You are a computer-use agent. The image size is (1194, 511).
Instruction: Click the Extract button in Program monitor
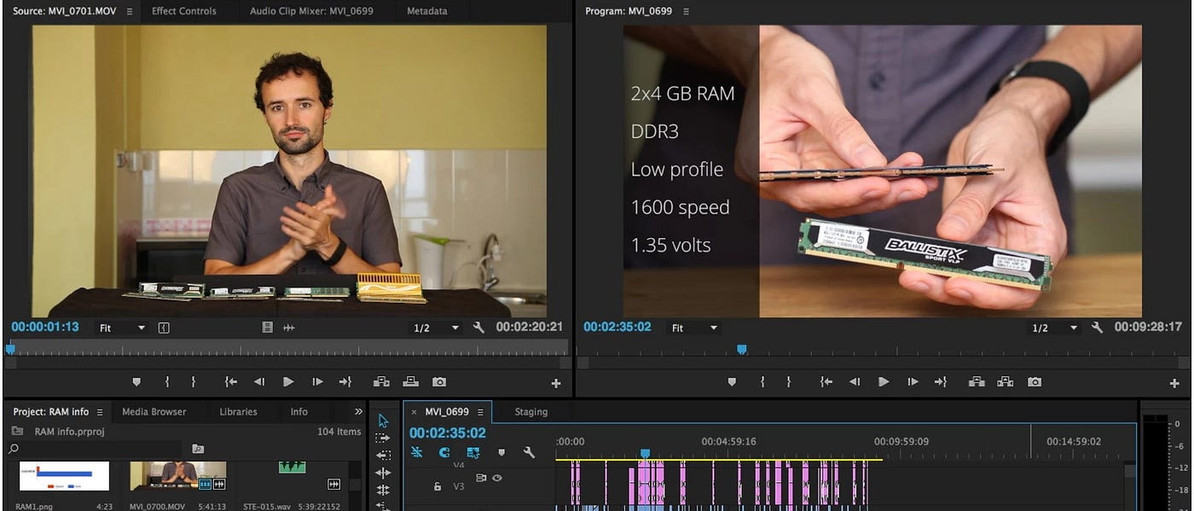[x=1006, y=382]
